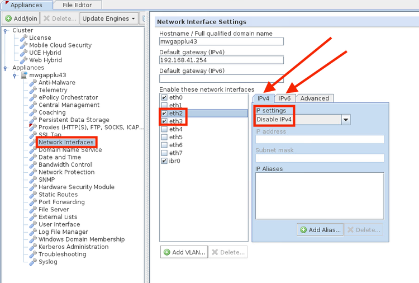The height and width of the screenshot is (283, 419).
Task: Click the Add Alias button
Action: coord(321,230)
